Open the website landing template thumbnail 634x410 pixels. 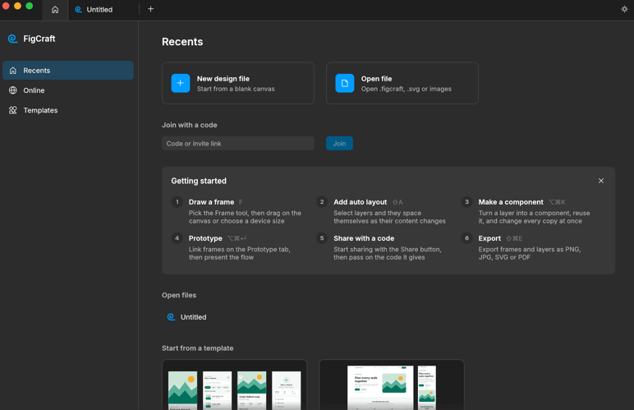click(392, 385)
